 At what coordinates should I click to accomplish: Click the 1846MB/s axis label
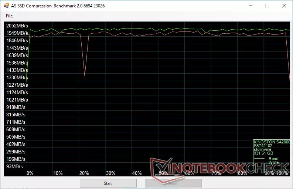[17, 40]
